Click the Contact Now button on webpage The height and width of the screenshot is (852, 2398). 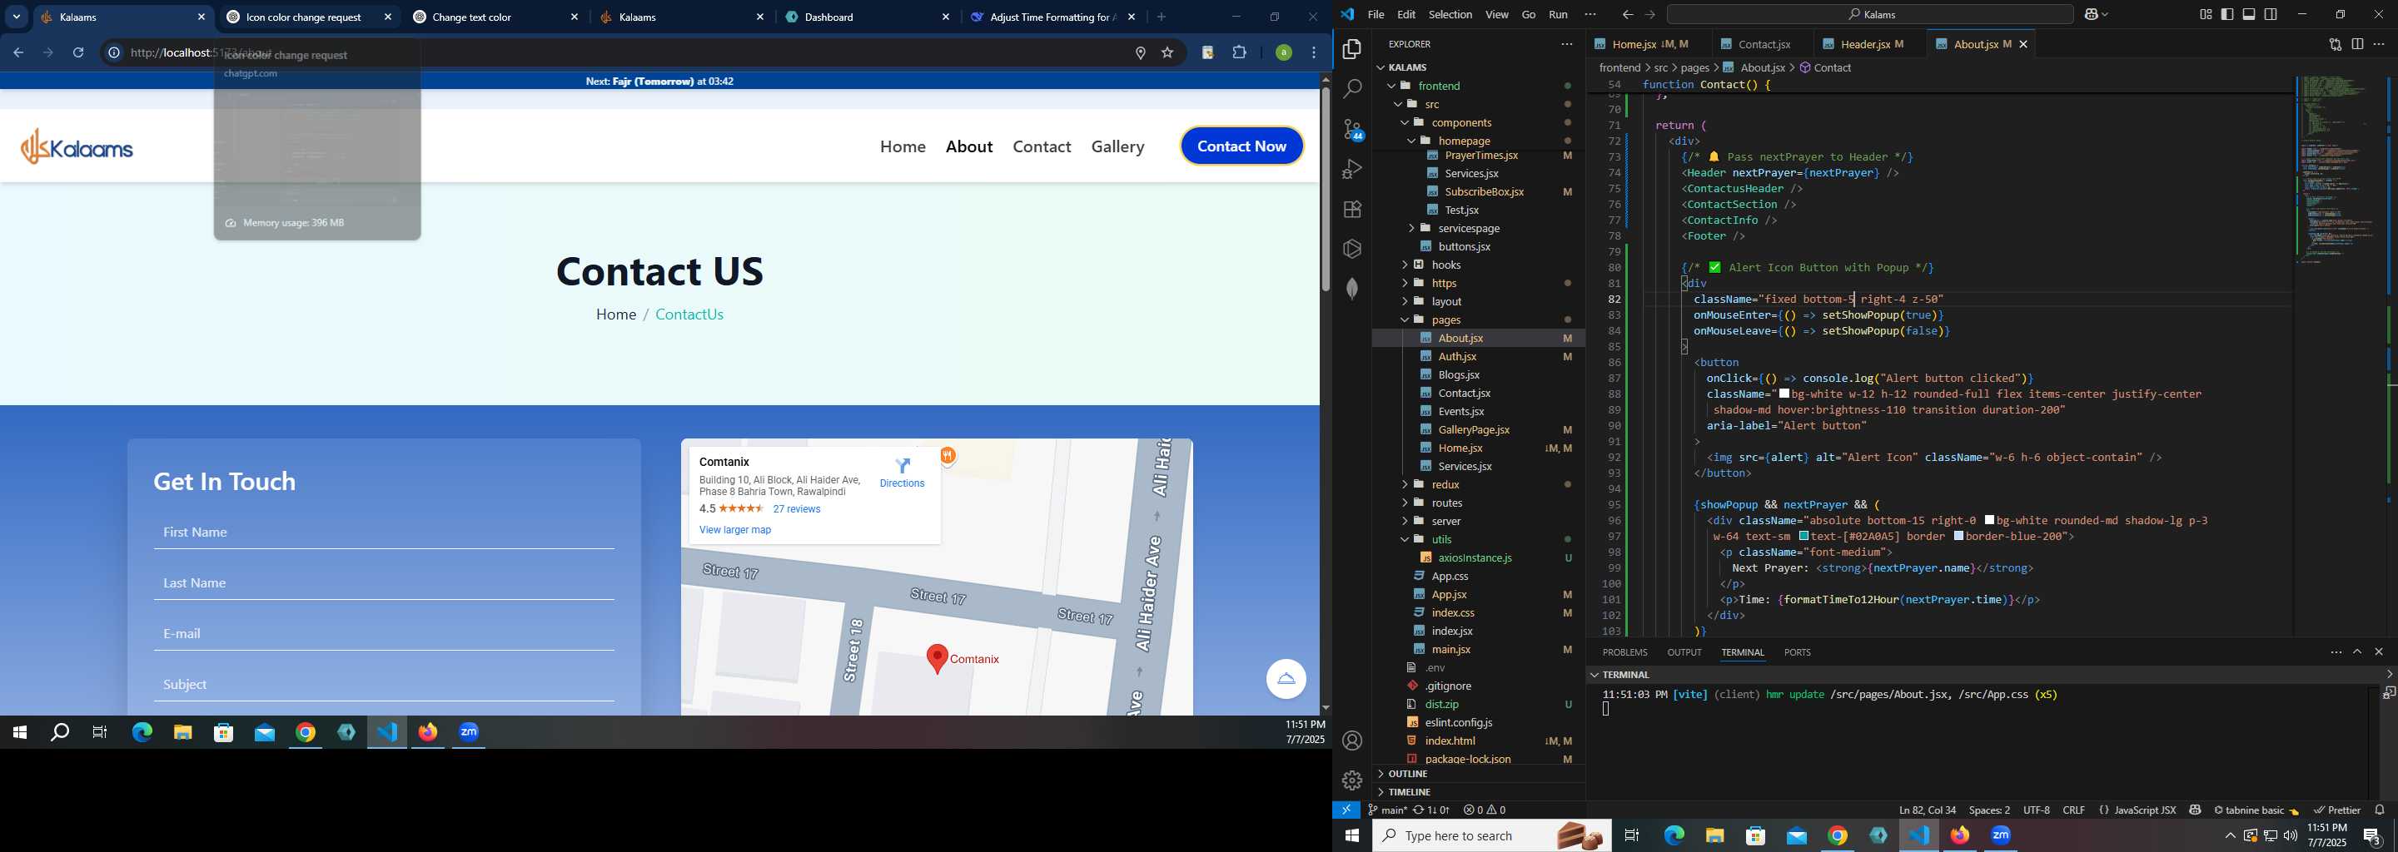[x=1241, y=146]
